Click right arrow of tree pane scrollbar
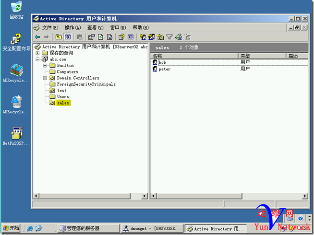This screenshot has width=314, height=235. point(145,196)
